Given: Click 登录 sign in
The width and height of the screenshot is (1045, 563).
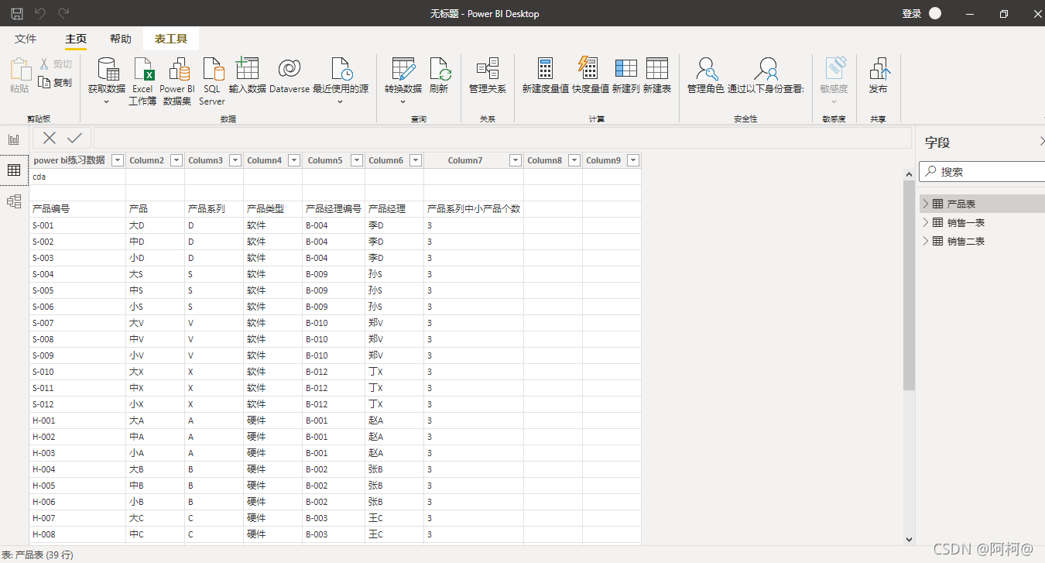Looking at the screenshot, I should click(912, 14).
